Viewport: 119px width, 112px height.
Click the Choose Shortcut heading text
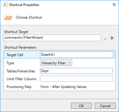pyautogui.click(x=29, y=17)
